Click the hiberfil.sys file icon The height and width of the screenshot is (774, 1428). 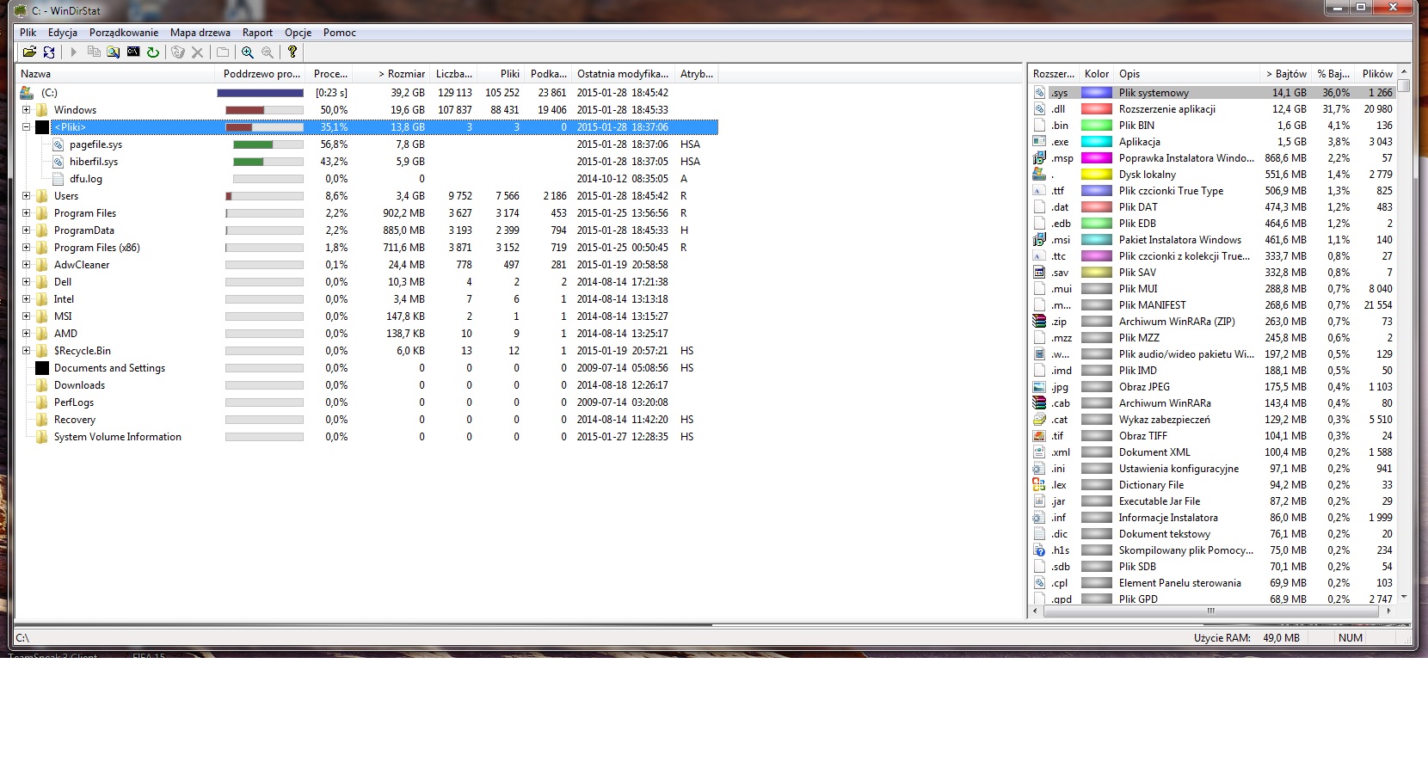coord(58,162)
